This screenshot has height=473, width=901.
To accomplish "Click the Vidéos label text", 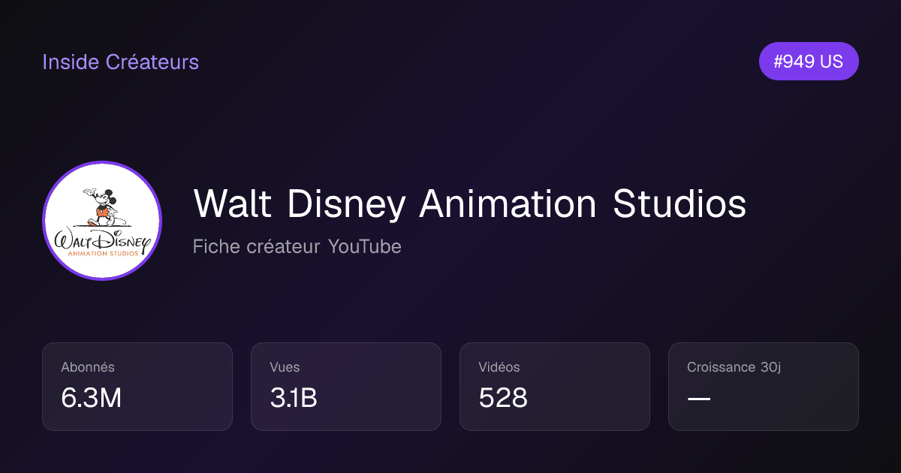I will coord(499,367).
